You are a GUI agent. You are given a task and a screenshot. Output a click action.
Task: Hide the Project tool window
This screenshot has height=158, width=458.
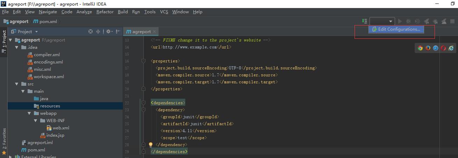pyautogui.click(x=118, y=31)
